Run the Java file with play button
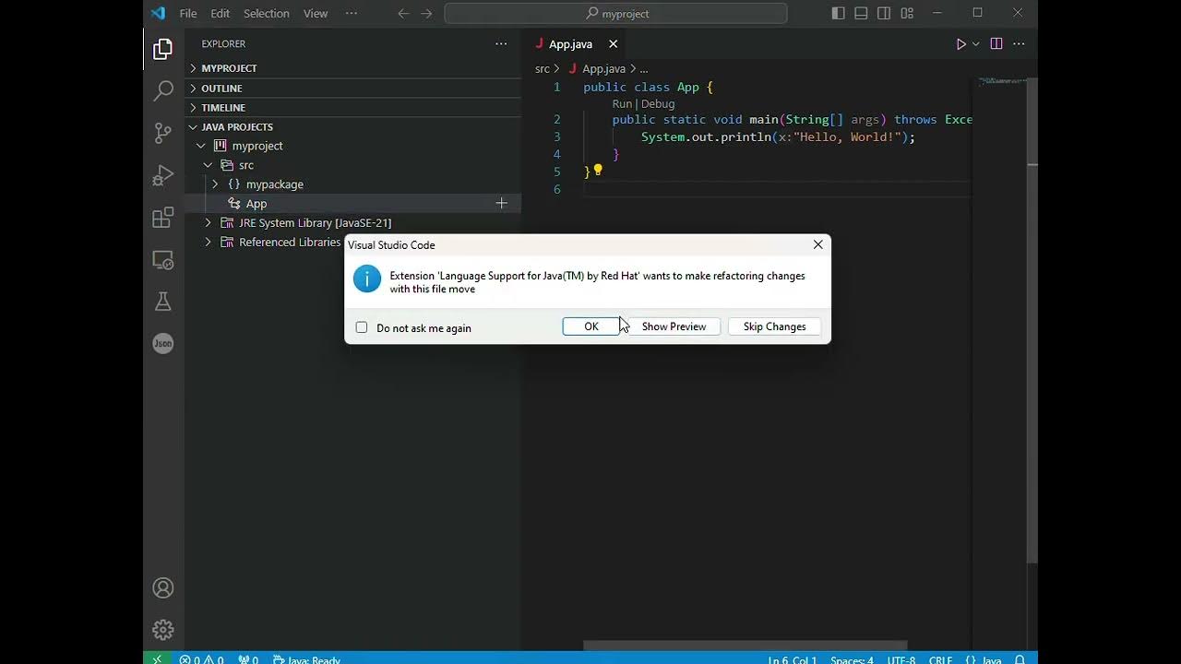This screenshot has width=1181, height=664. pyautogui.click(x=960, y=44)
